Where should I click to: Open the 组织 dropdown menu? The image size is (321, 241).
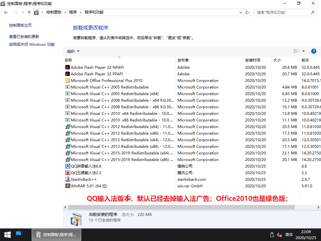(x=73, y=51)
